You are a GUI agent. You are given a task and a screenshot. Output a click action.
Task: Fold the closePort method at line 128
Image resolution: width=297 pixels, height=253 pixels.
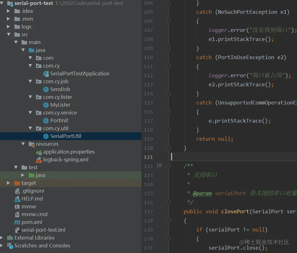(168, 220)
